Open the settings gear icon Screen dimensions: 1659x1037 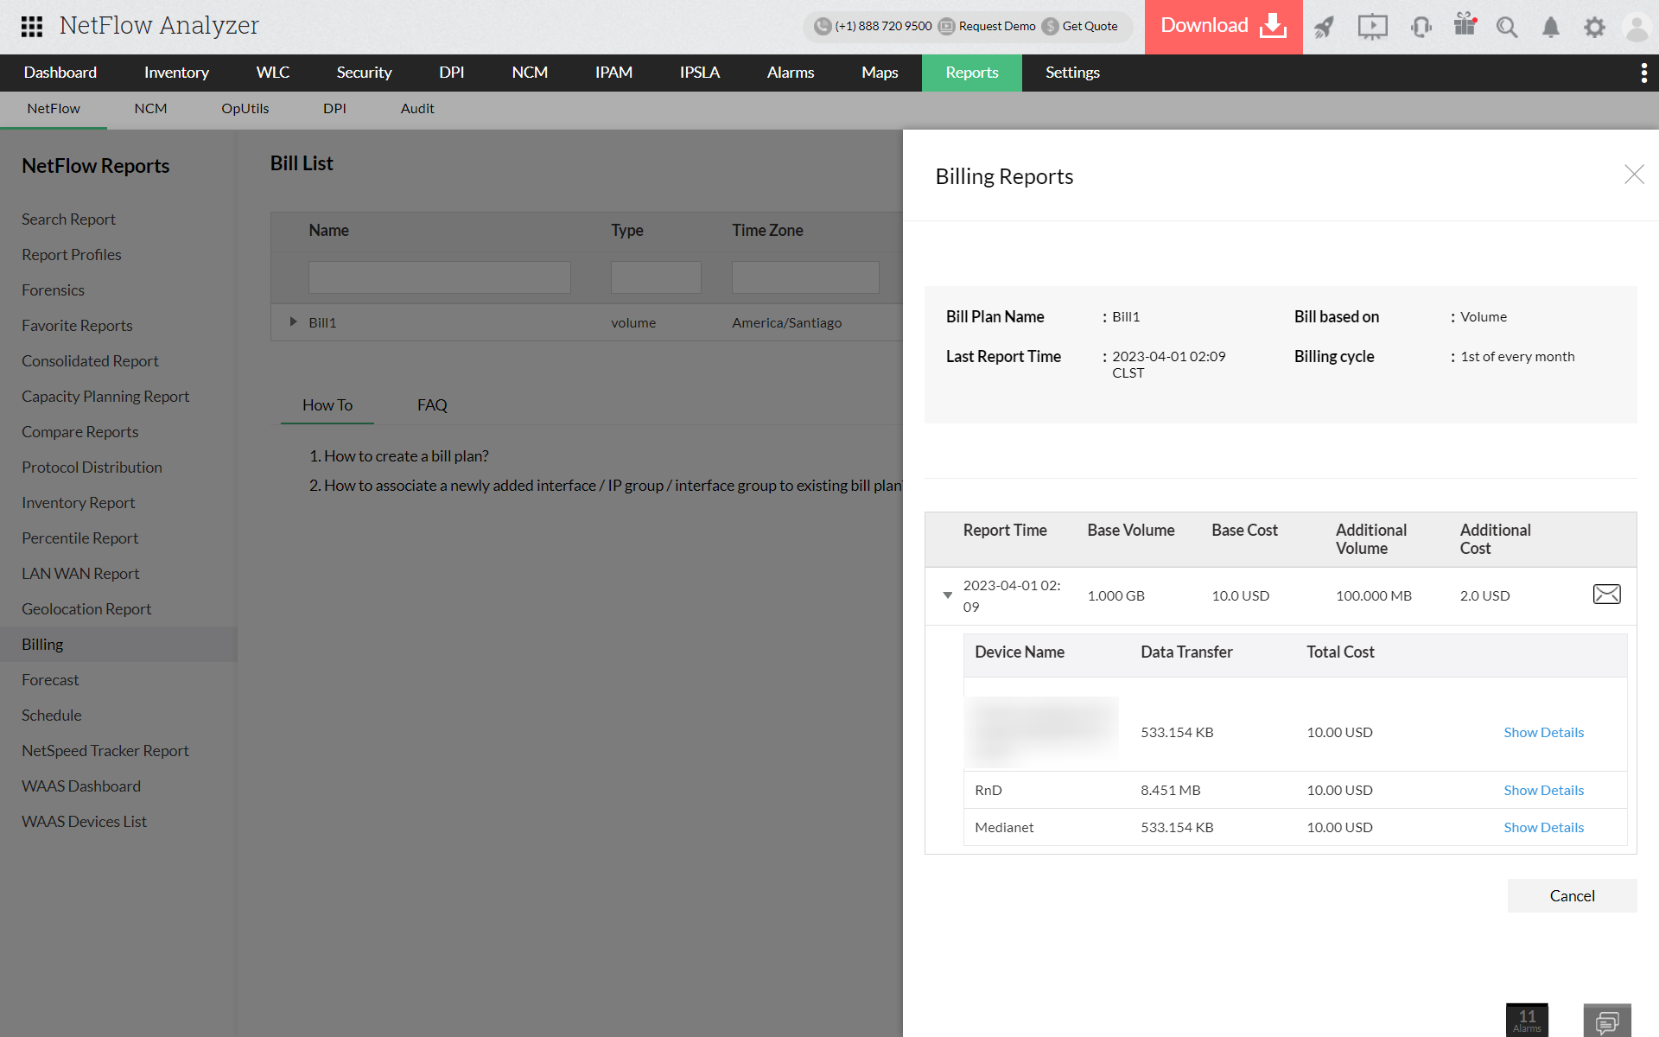point(1595,27)
